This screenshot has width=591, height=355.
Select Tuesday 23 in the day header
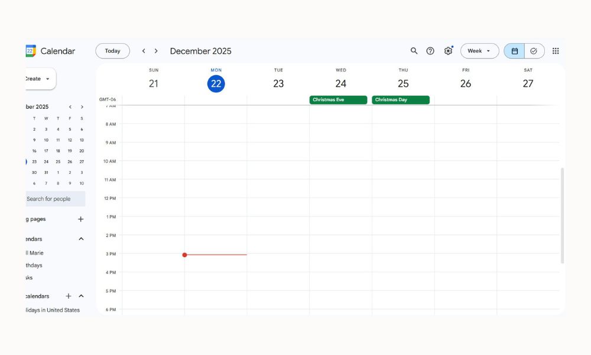[x=278, y=83]
